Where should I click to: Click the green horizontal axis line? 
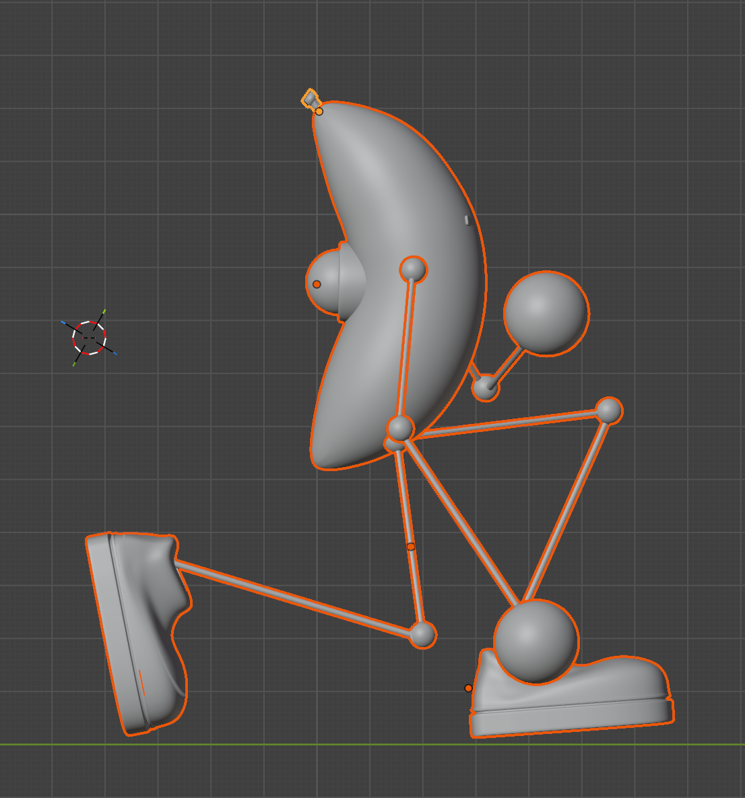click(x=269, y=745)
